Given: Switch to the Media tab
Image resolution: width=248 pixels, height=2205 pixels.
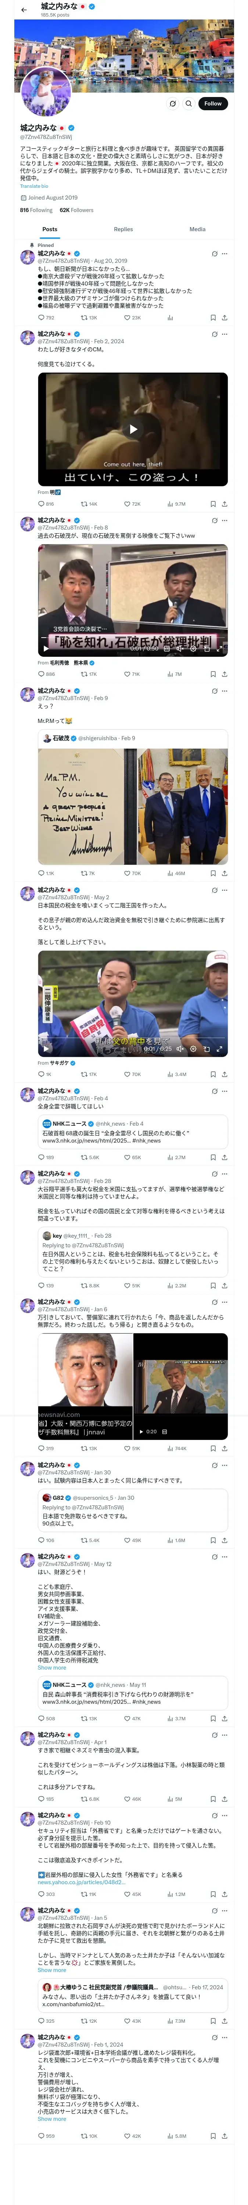Looking at the screenshot, I should pos(198,229).
